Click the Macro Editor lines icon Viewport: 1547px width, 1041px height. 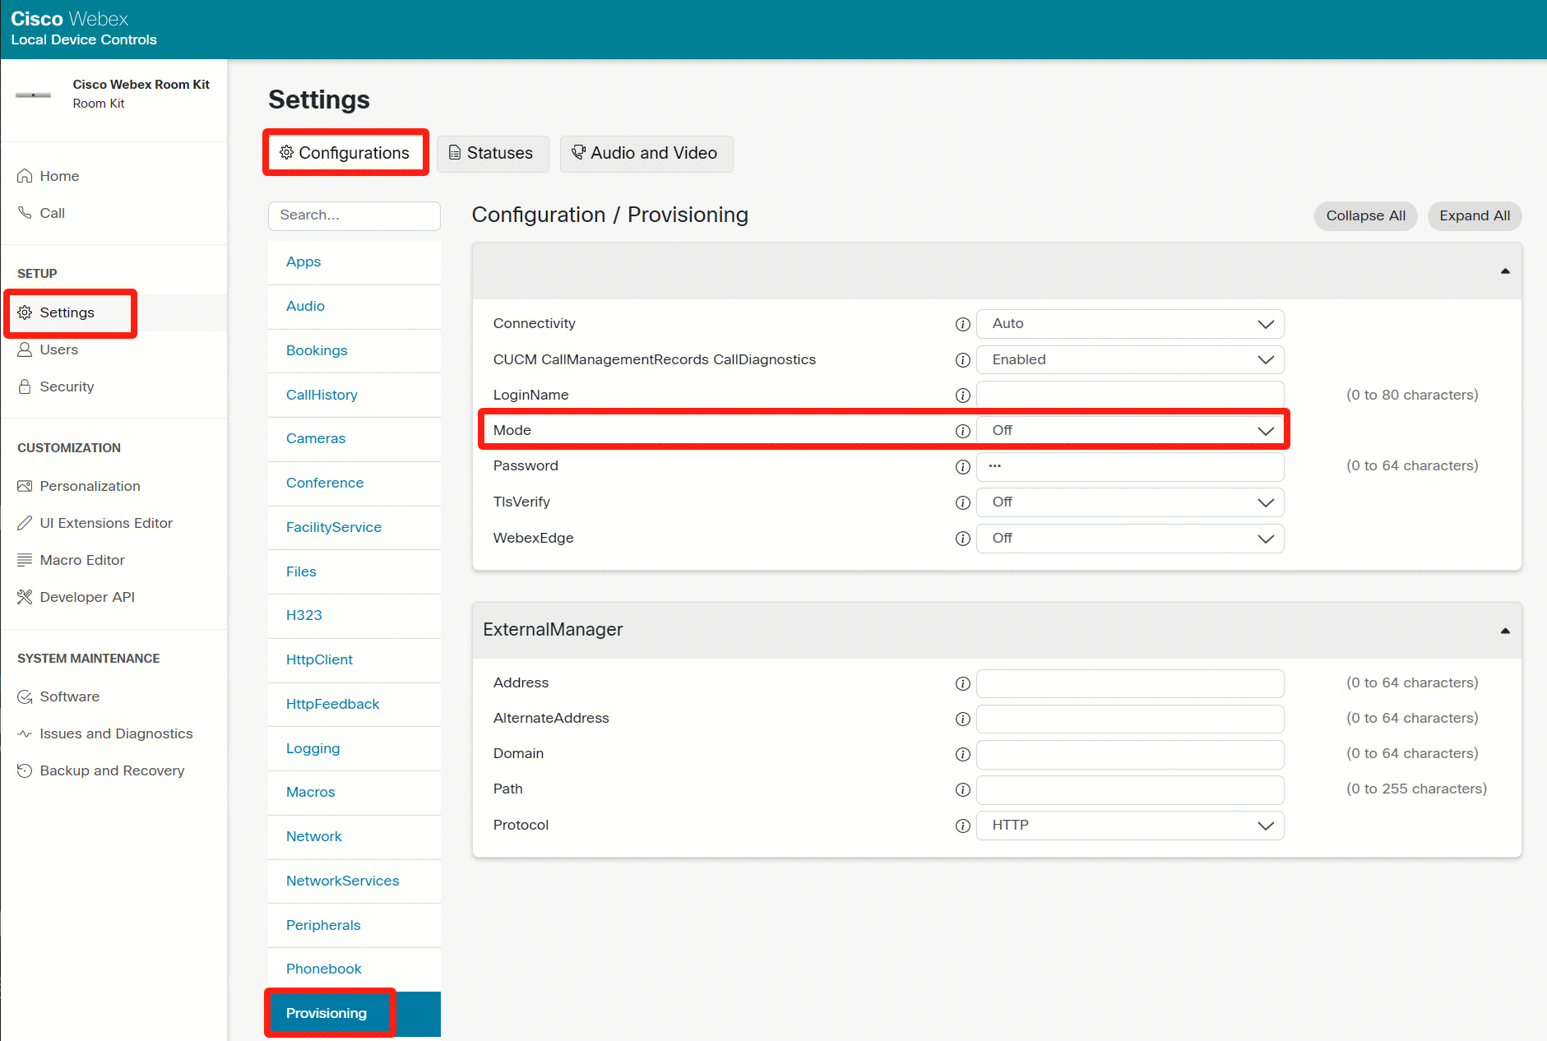[x=25, y=560]
